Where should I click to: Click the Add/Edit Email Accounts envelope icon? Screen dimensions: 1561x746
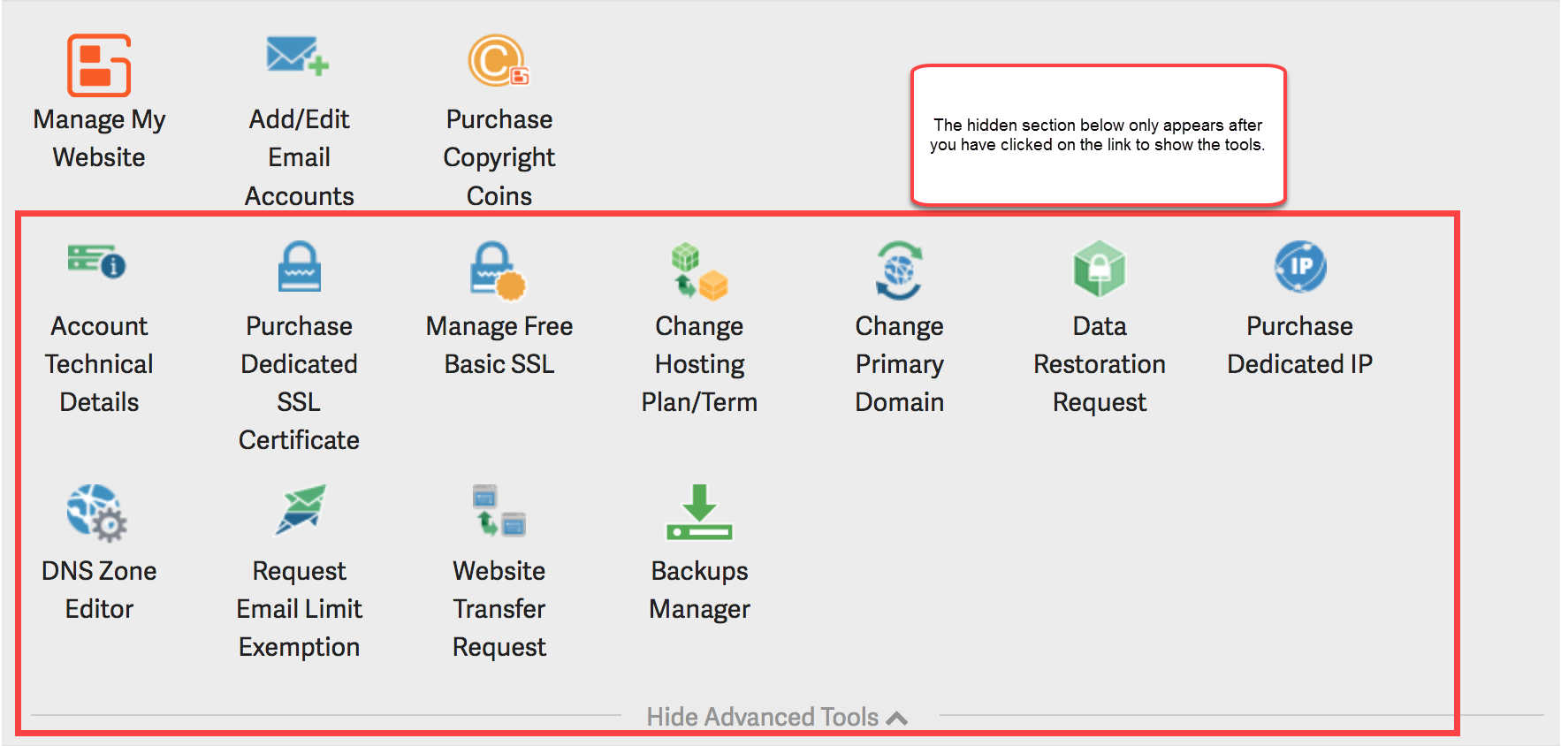coord(298,57)
